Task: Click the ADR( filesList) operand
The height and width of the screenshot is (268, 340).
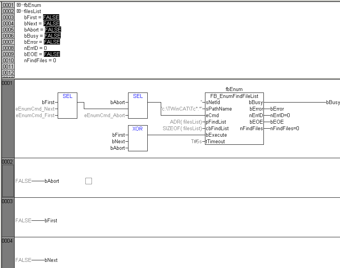Action: [186, 122]
